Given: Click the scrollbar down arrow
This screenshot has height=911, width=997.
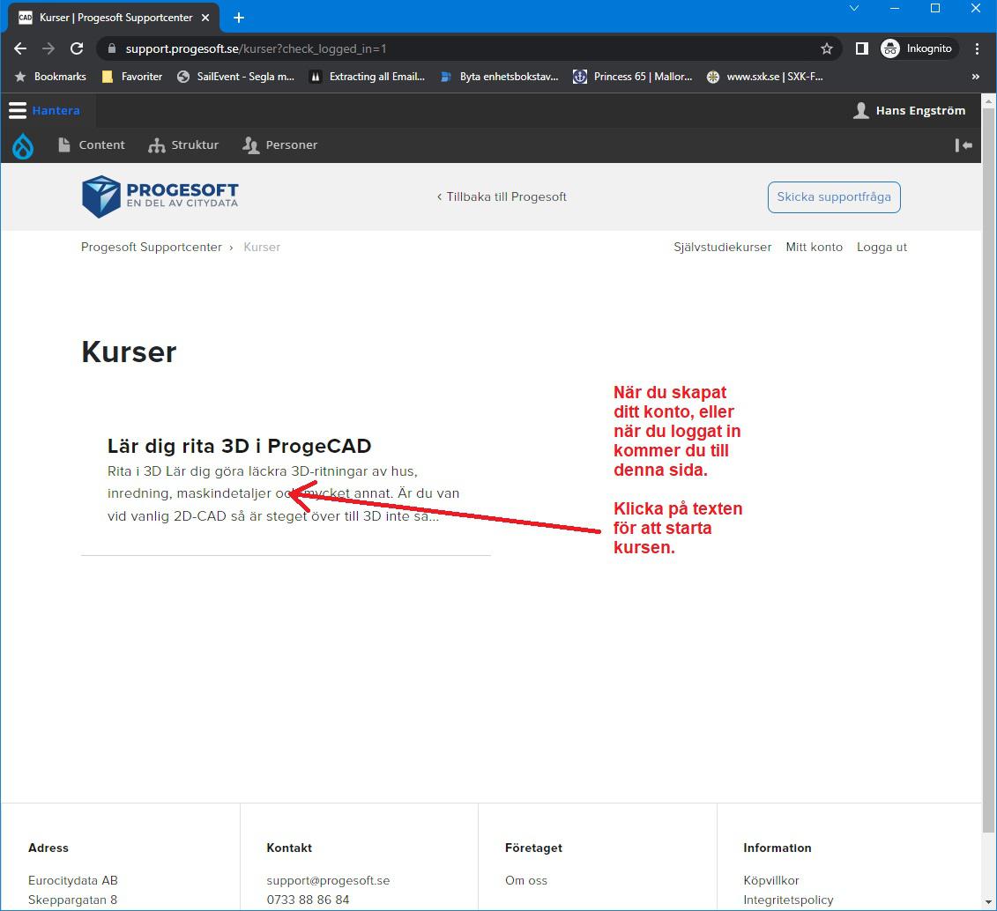Looking at the screenshot, I should tap(988, 902).
